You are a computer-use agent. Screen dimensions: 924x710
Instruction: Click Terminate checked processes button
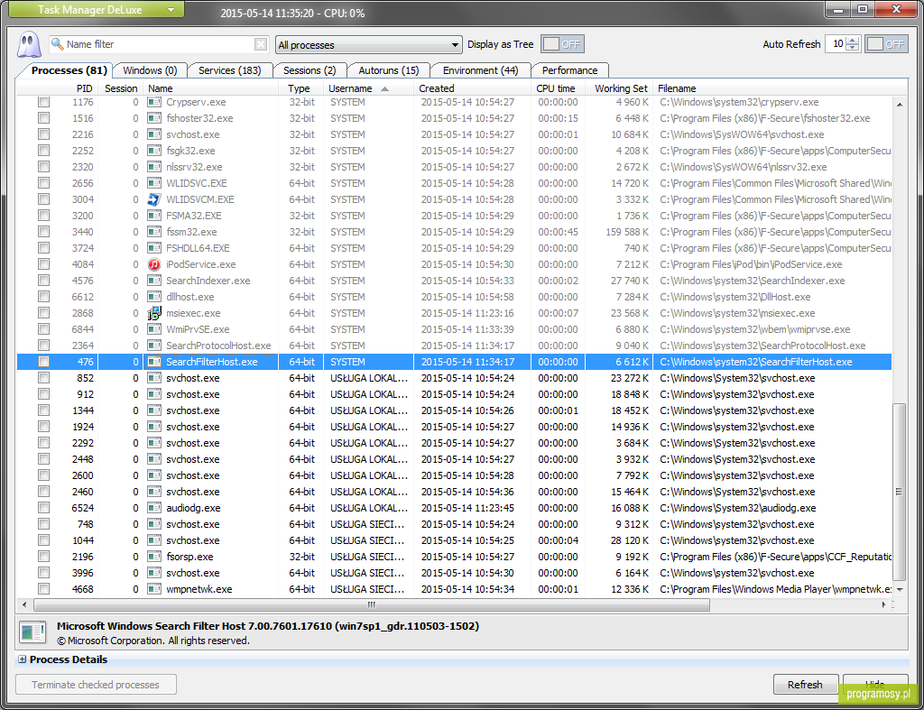(x=96, y=685)
